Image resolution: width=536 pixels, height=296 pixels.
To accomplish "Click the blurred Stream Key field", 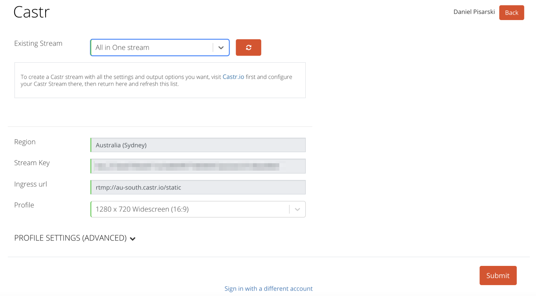I will (x=198, y=166).
